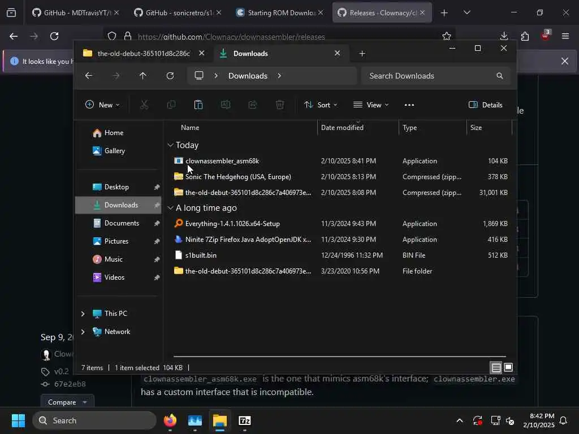
Task: Switch to Starting ROM Download tab
Action: 279,12
